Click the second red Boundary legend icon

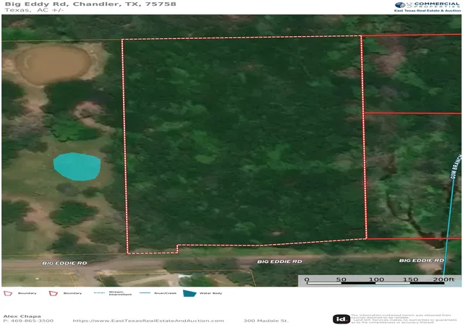pyautogui.click(x=53, y=293)
